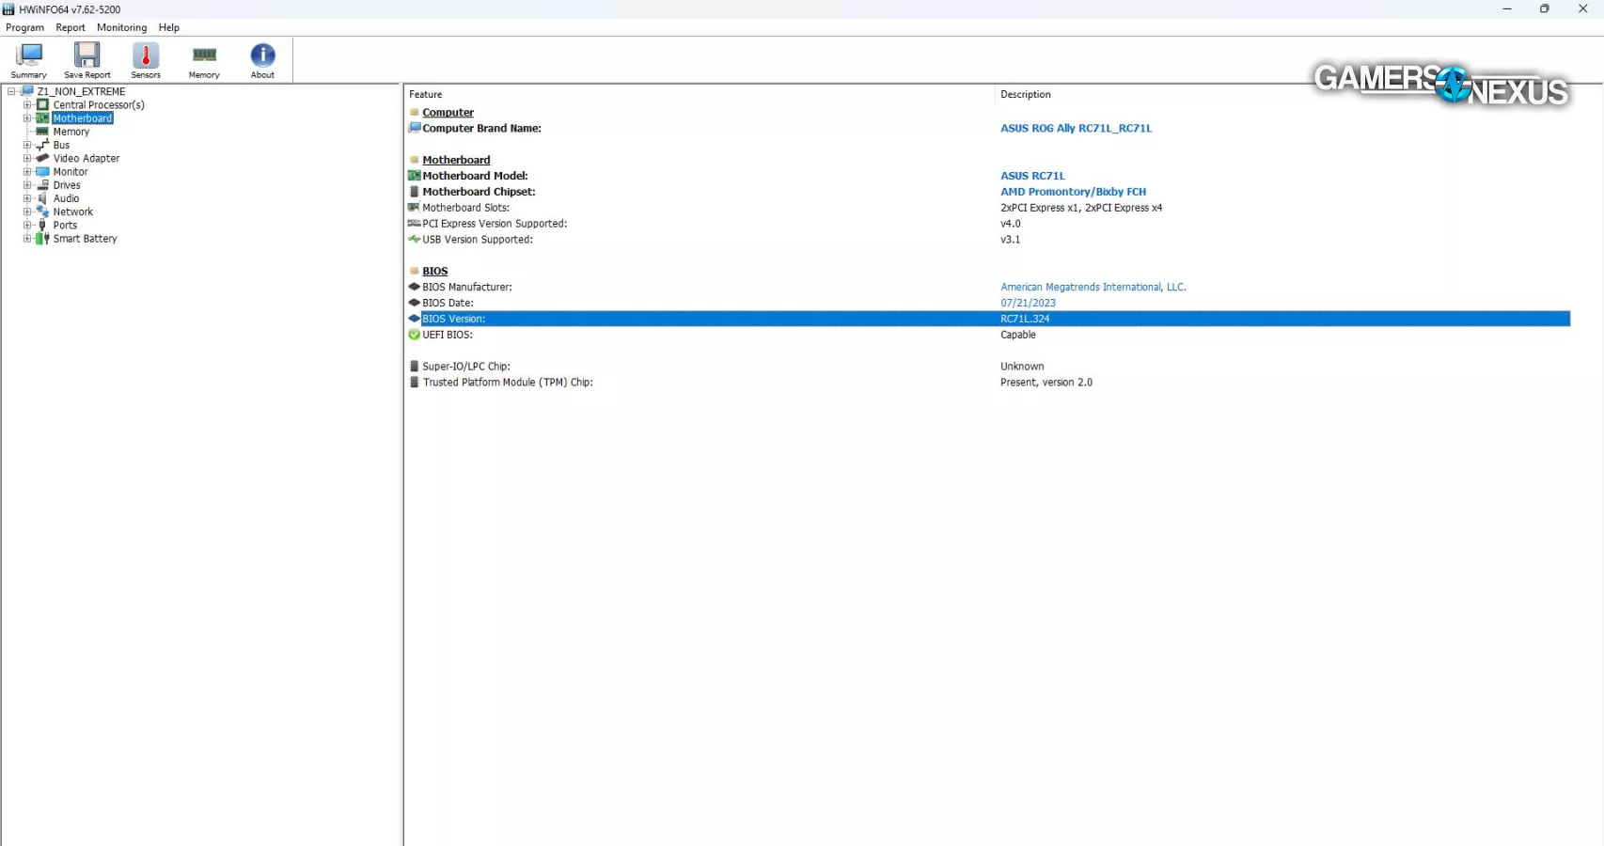Click the Feature column header
This screenshot has width=1604, height=846.
[426, 95]
